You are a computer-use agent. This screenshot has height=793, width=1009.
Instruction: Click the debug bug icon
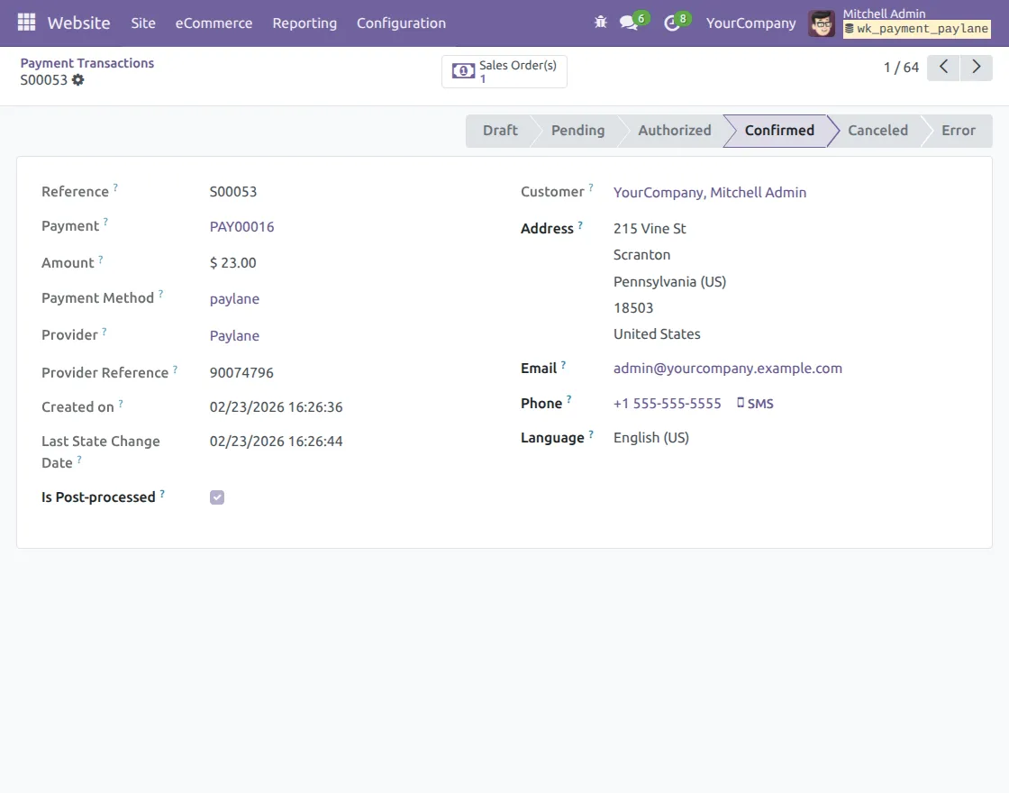point(600,23)
